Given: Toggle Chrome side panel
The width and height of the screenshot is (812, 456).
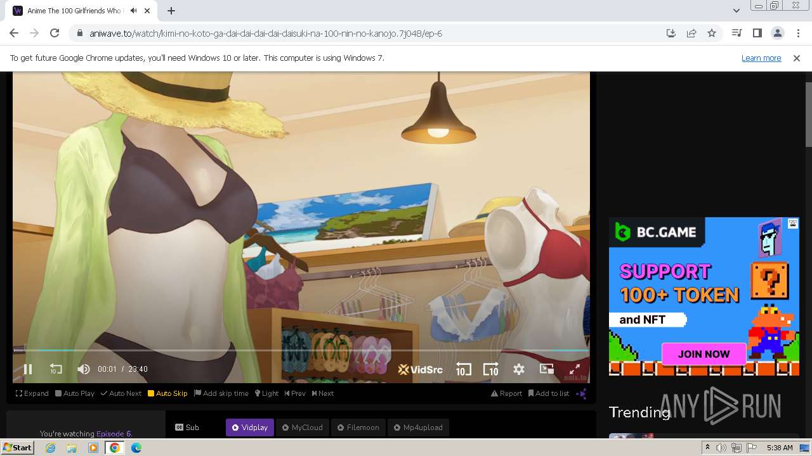Looking at the screenshot, I should point(757,33).
